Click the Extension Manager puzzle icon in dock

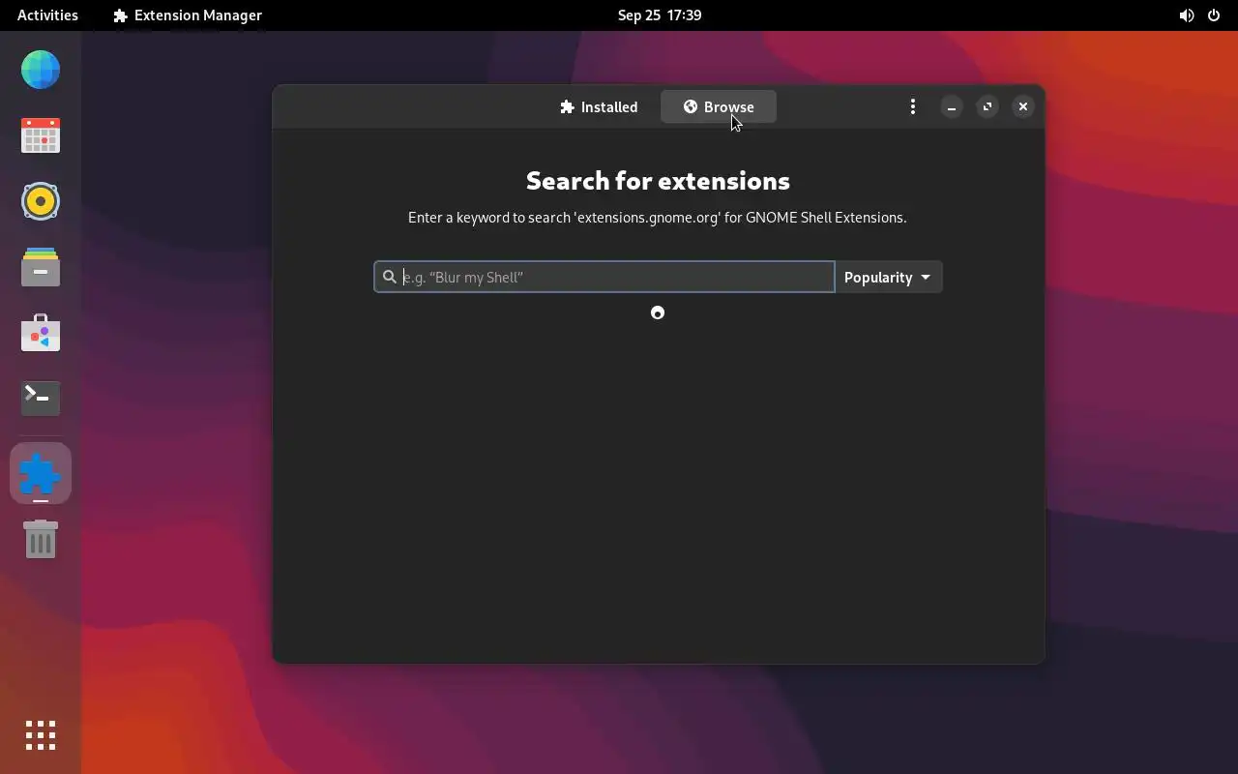[41, 473]
